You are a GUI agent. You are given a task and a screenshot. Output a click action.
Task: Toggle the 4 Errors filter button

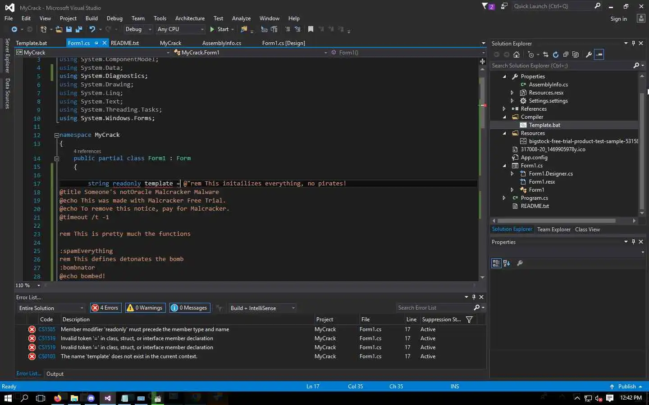(x=106, y=308)
